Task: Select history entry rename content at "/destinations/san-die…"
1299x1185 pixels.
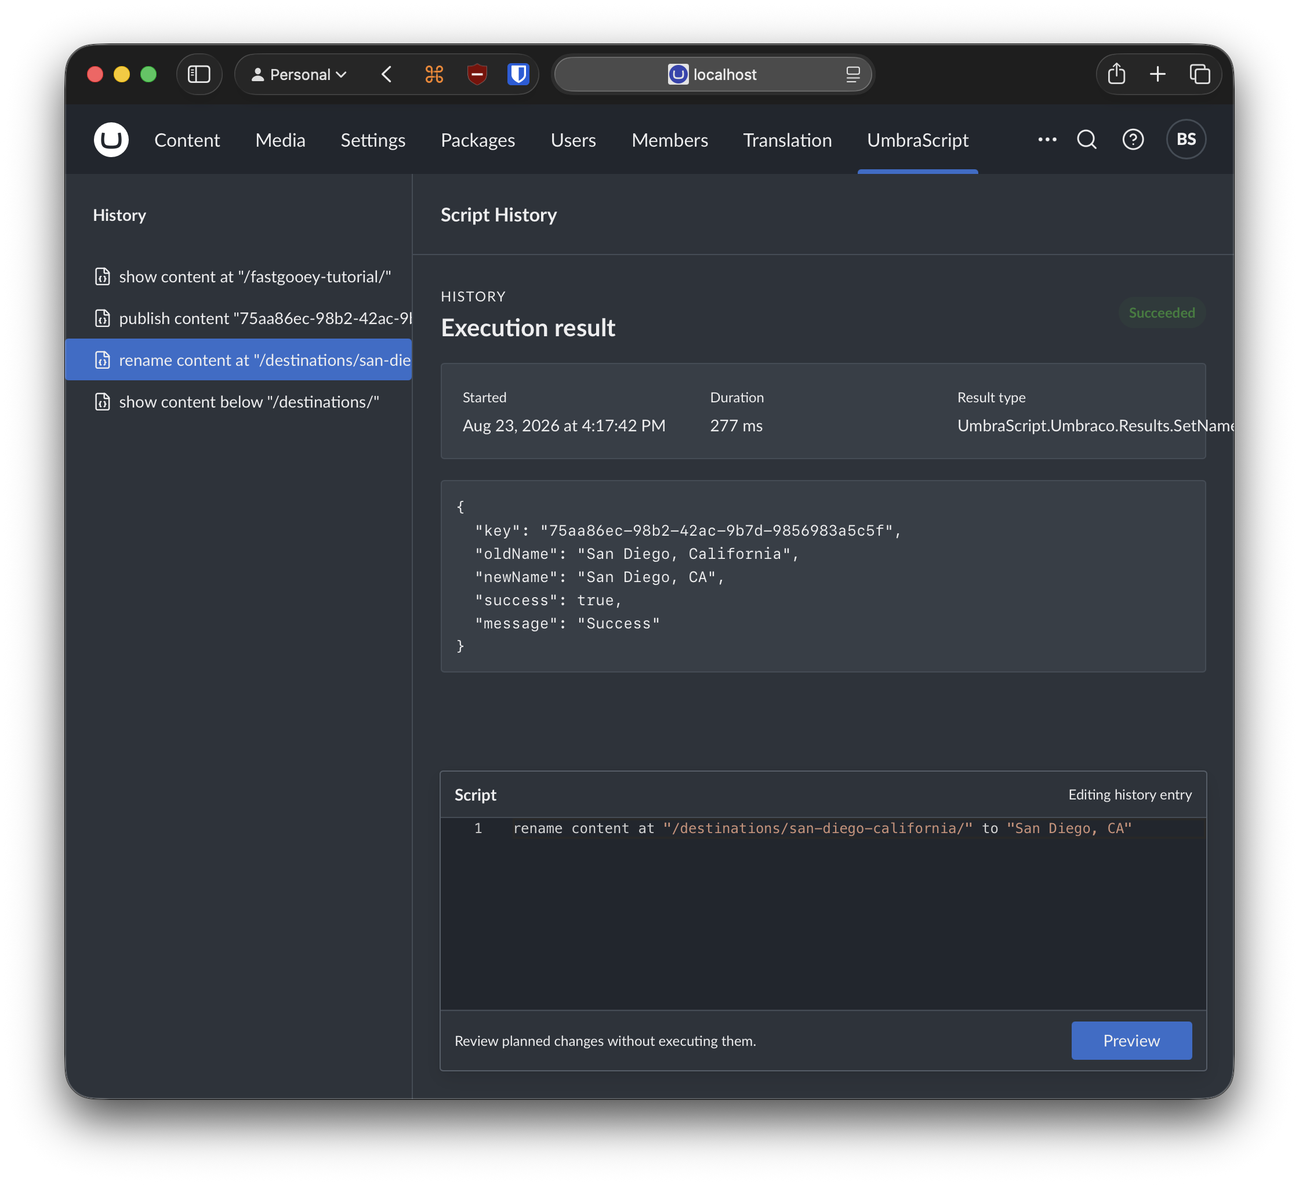Action: pyautogui.click(x=238, y=360)
